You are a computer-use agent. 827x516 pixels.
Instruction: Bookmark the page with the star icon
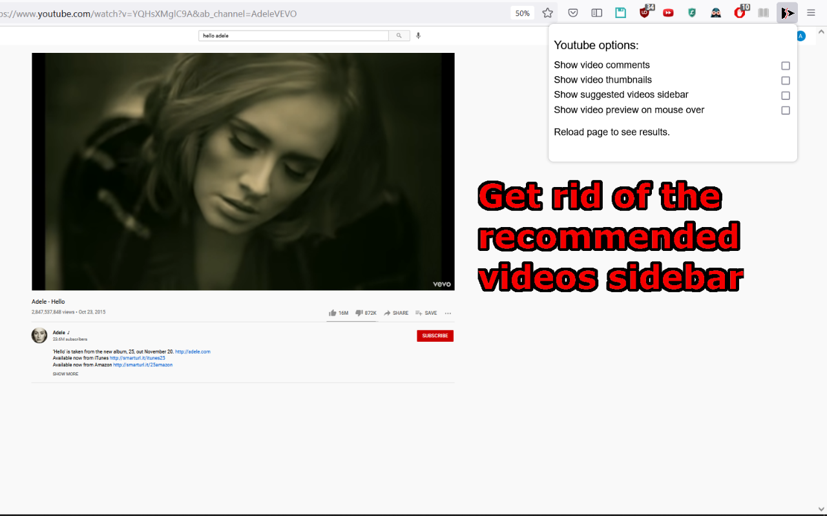pyautogui.click(x=547, y=12)
